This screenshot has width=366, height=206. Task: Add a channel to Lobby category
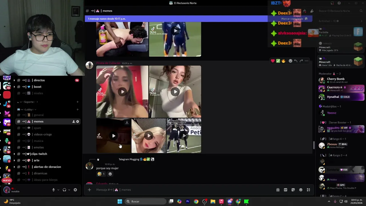pos(77,109)
